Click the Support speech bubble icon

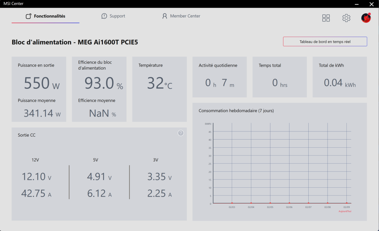pos(104,16)
